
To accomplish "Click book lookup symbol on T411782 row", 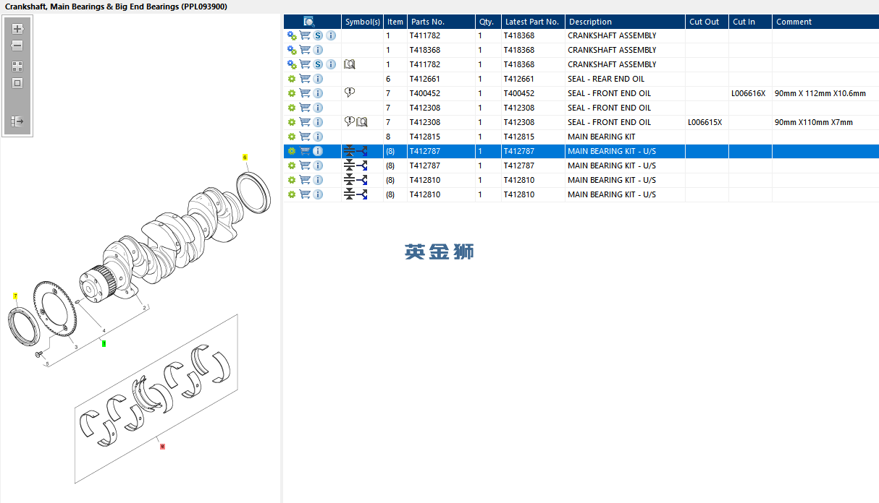I will pos(350,64).
